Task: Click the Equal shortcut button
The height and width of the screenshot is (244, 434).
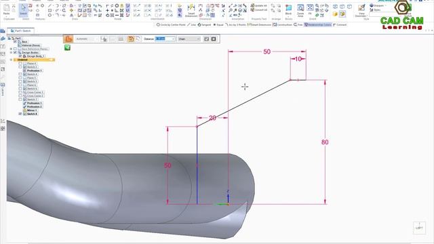Action: [x=218, y=24]
